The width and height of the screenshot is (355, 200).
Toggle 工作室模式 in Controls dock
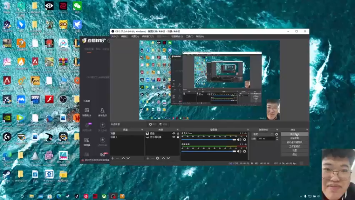tap(295, 146)
